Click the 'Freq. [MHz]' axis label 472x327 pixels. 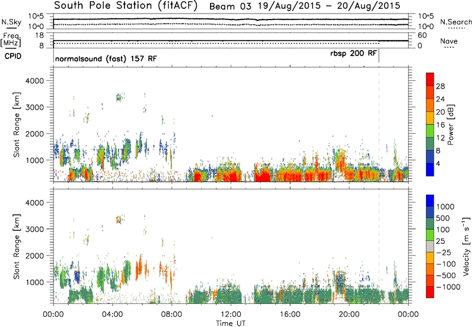[11, 40]
